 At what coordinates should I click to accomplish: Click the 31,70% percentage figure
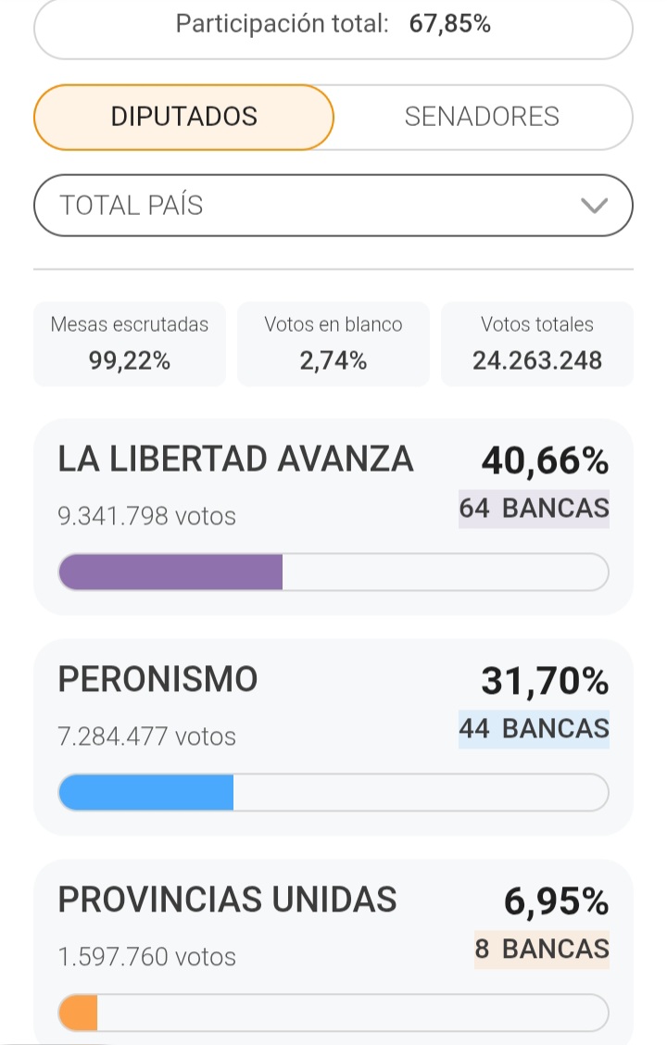point(545,681)
